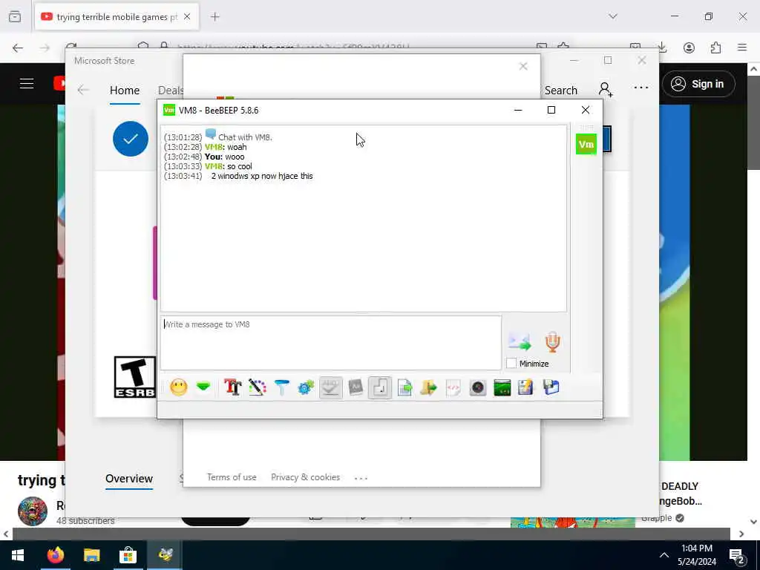760x570 pixels.
Task: Open chat settings gear icon
Action: pyautogui.click(x=306, y=387)
